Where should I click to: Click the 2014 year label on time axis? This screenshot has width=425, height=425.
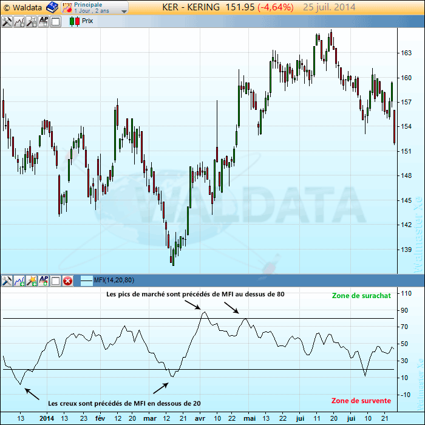point(47,418)
